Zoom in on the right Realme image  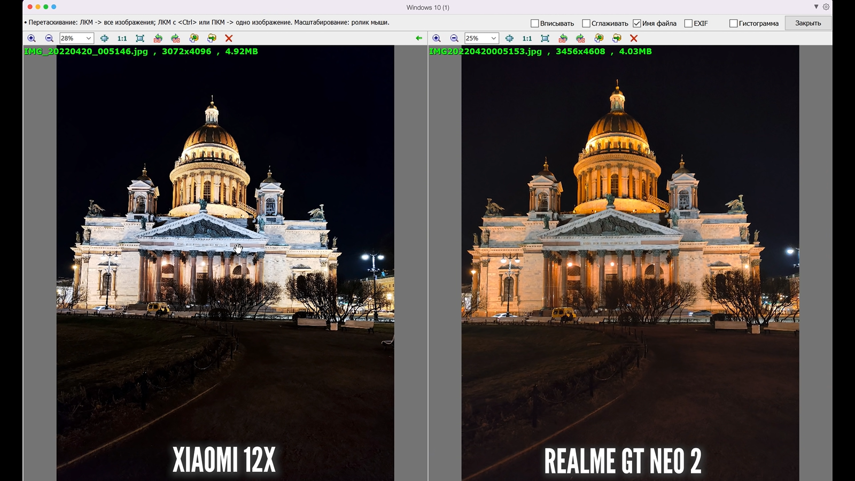coord(437,38)
